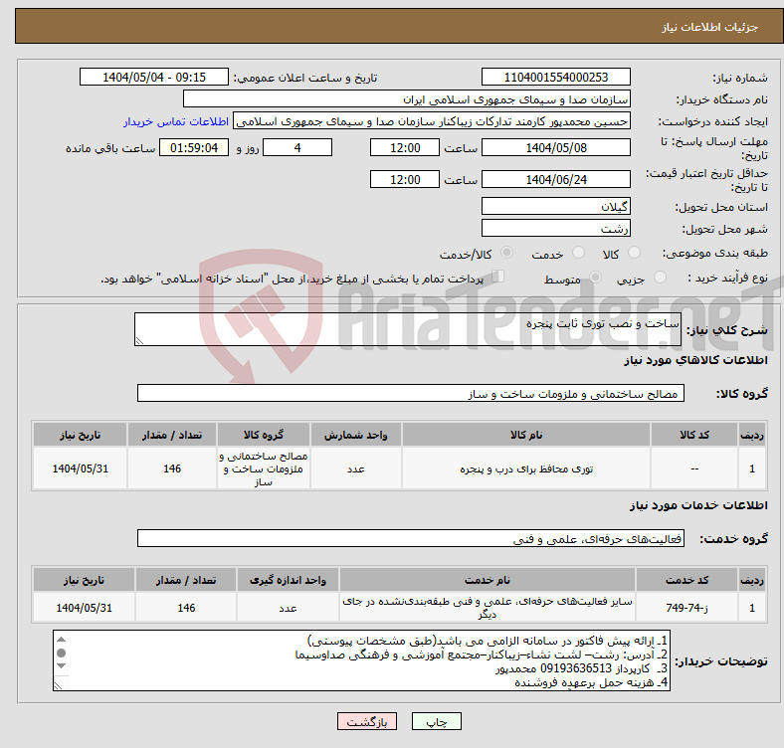Click the نام کالا column header
This screenshot has height=748, width=784.
pyautogui.click(x=526, y=435)
